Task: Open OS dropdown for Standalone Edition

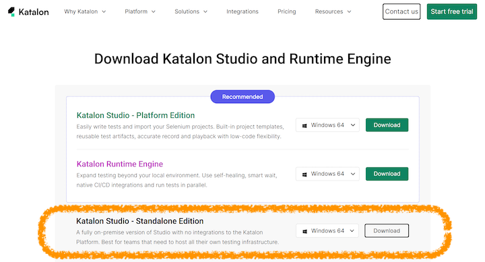Action: pyautogui.click(x=327, y=231)
